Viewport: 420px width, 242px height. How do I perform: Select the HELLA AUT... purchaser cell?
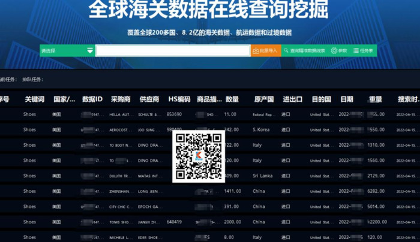pyautogui.click(x=121, y=114)
